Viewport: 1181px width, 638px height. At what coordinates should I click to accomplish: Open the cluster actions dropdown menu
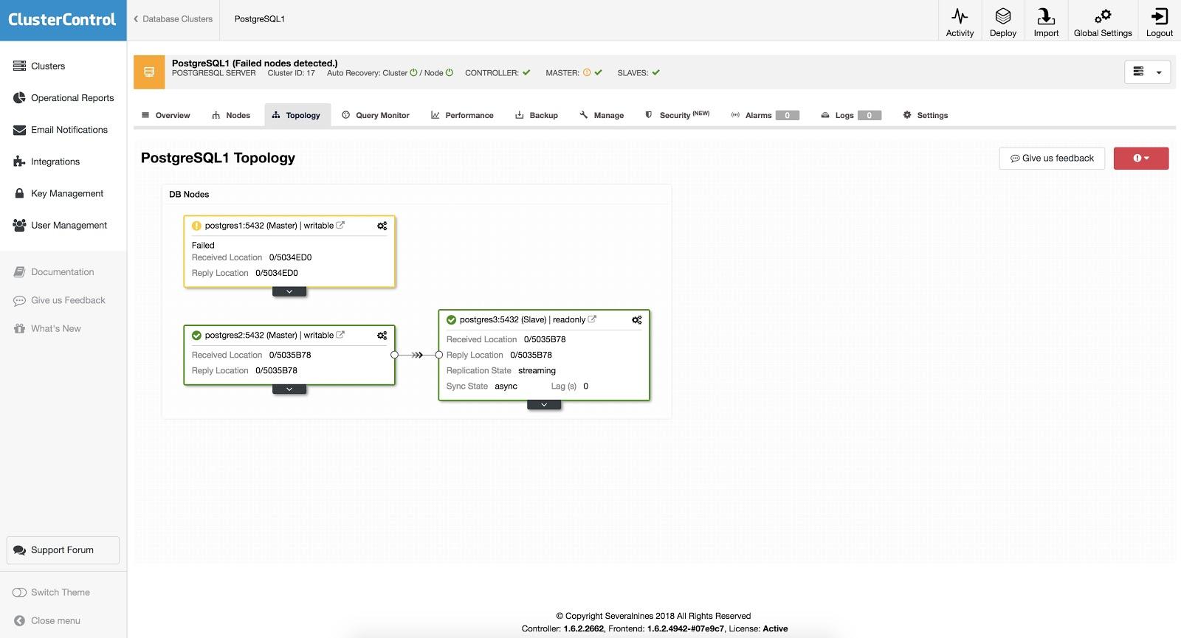[x=1148, y=72]
